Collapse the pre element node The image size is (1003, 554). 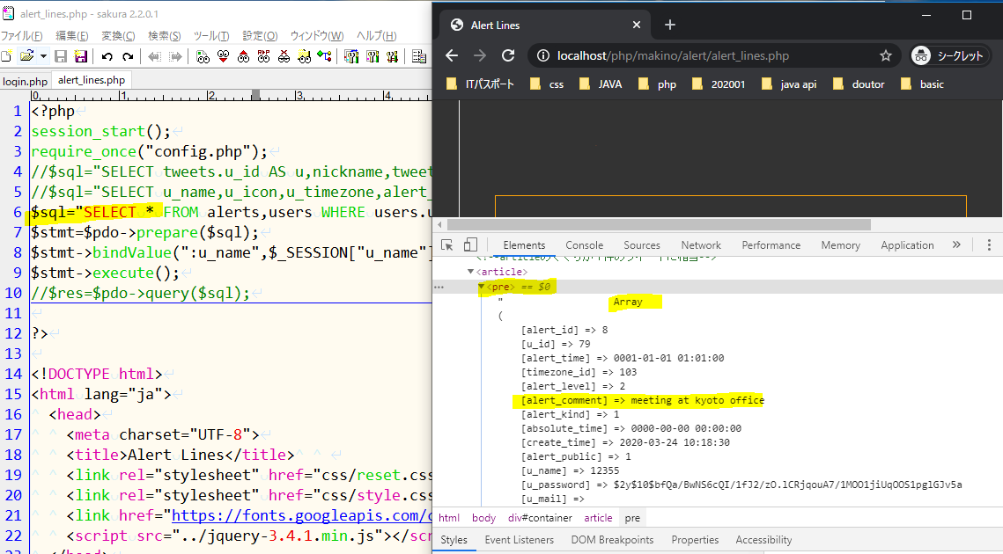(x=481, y=287)
